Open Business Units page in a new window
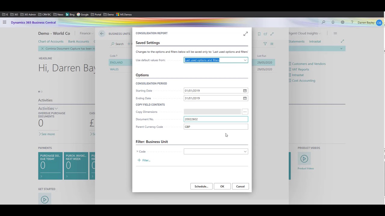The width and height of the screenshot is (385, 216). pyautogui.click(x=265, y=34)
